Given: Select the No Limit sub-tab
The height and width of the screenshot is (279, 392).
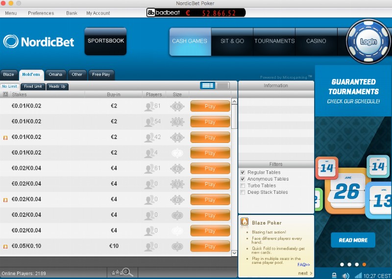Looking at the screenshot, I should pyautogui.click(x=10, y=87).
